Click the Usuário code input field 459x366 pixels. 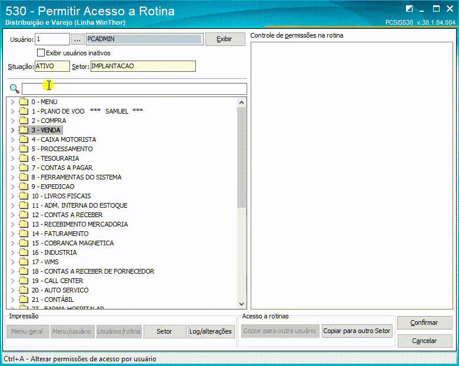52,39
